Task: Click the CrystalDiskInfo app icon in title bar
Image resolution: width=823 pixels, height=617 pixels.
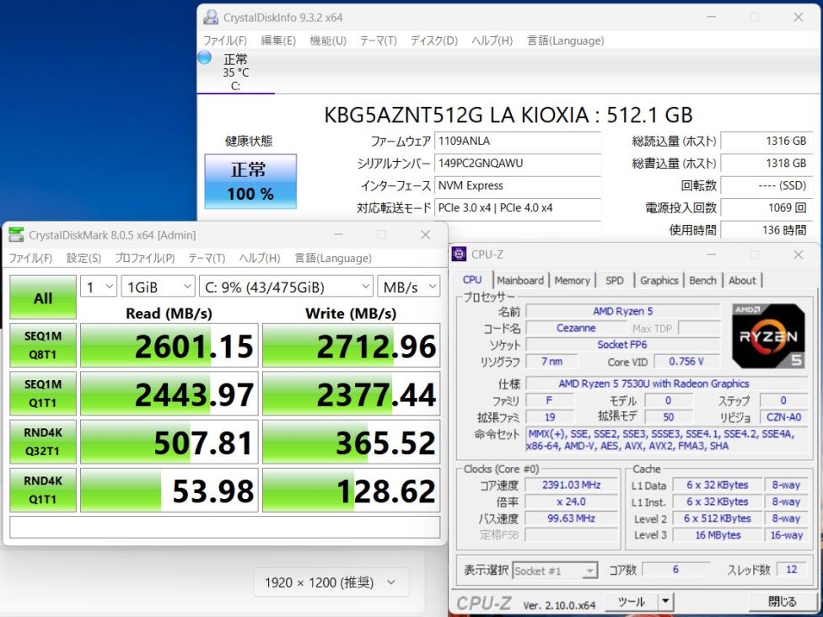Action: tap(211, 18)
